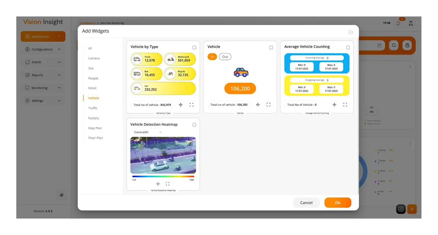Select the Retail widget category
This screenshot has height=235, width=438.
pyautogui.click(x=92, y=88)
